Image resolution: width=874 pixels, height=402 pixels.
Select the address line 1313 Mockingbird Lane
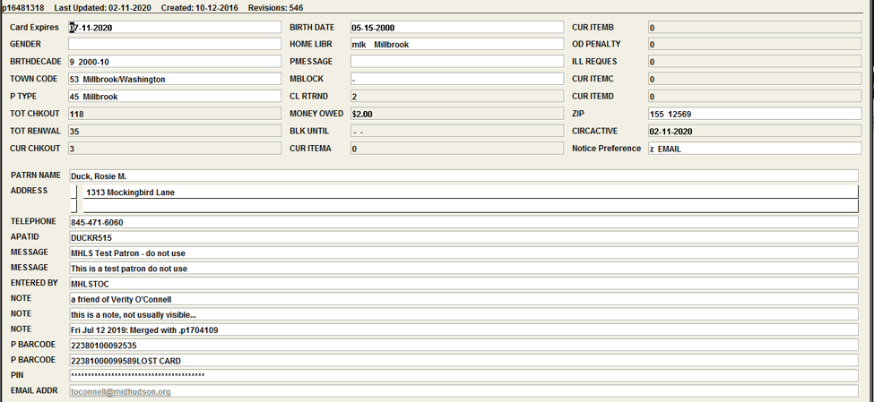tap(471, 192)
